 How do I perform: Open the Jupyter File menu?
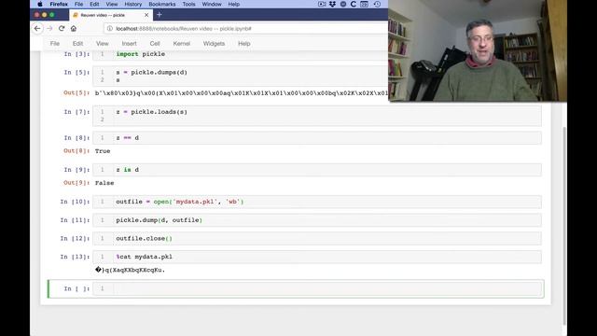click(55, 44)
